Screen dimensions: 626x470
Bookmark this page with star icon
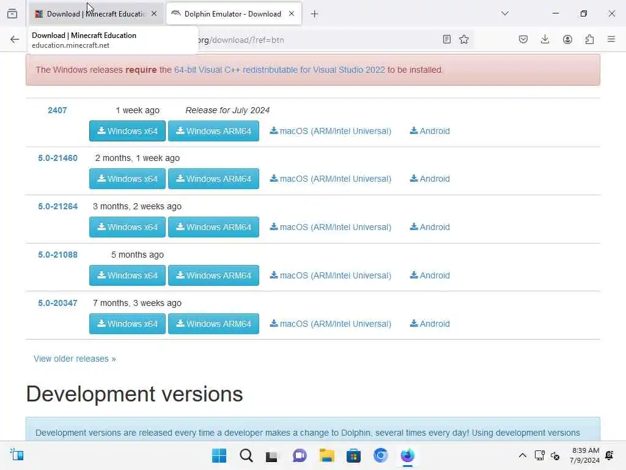point(464,39)
